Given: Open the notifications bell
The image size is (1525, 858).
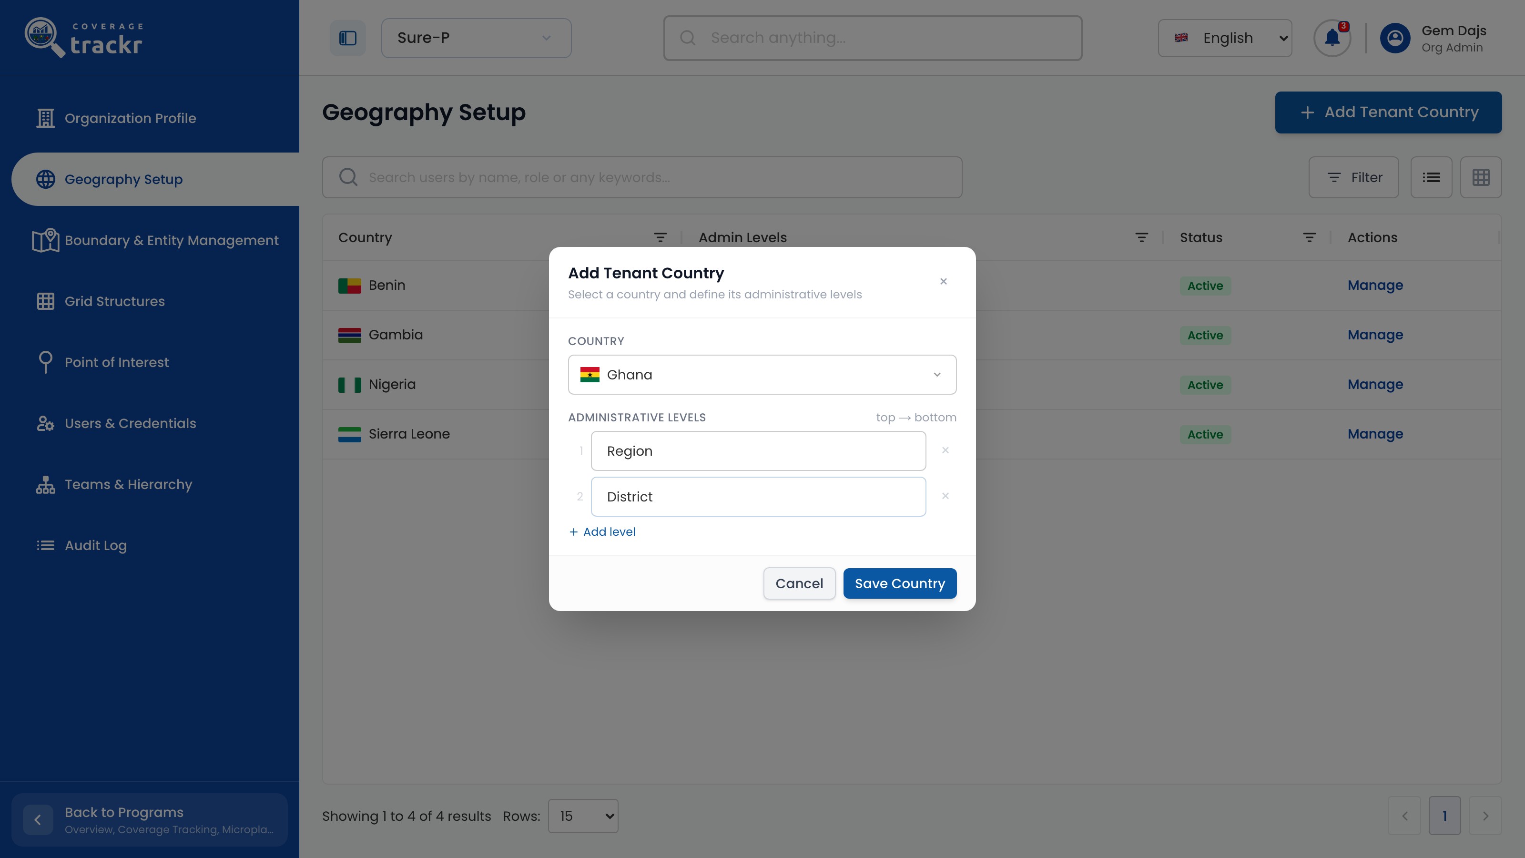Looking at the screenshot, I should click(x=1332, y=38).
